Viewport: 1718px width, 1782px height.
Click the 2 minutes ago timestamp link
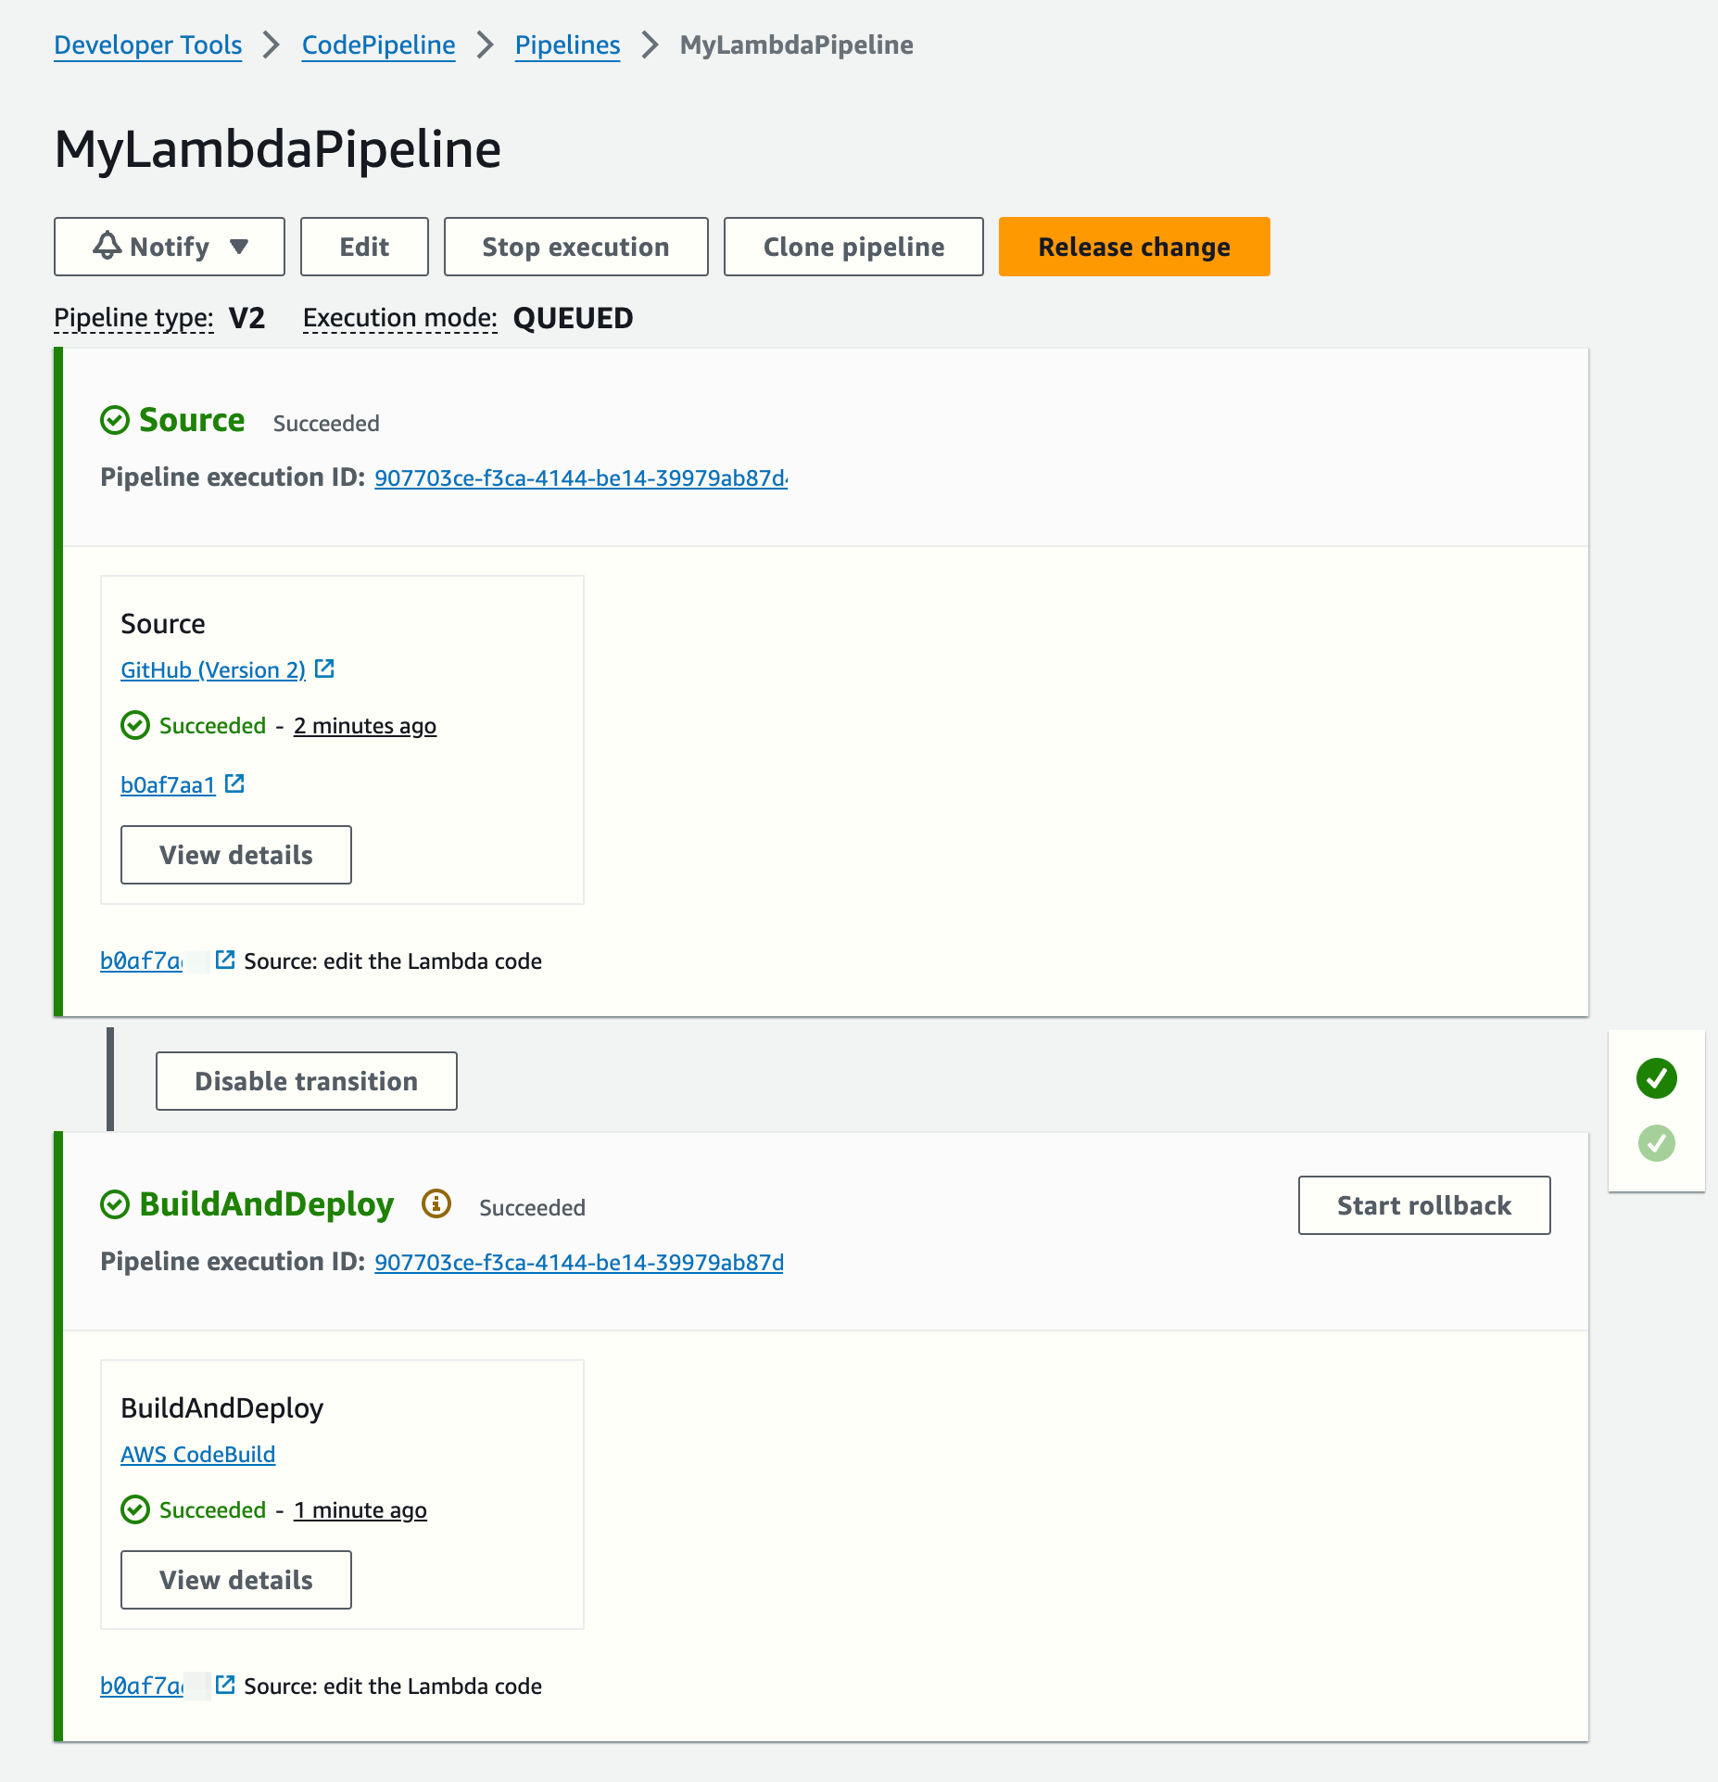pos(364,725)
